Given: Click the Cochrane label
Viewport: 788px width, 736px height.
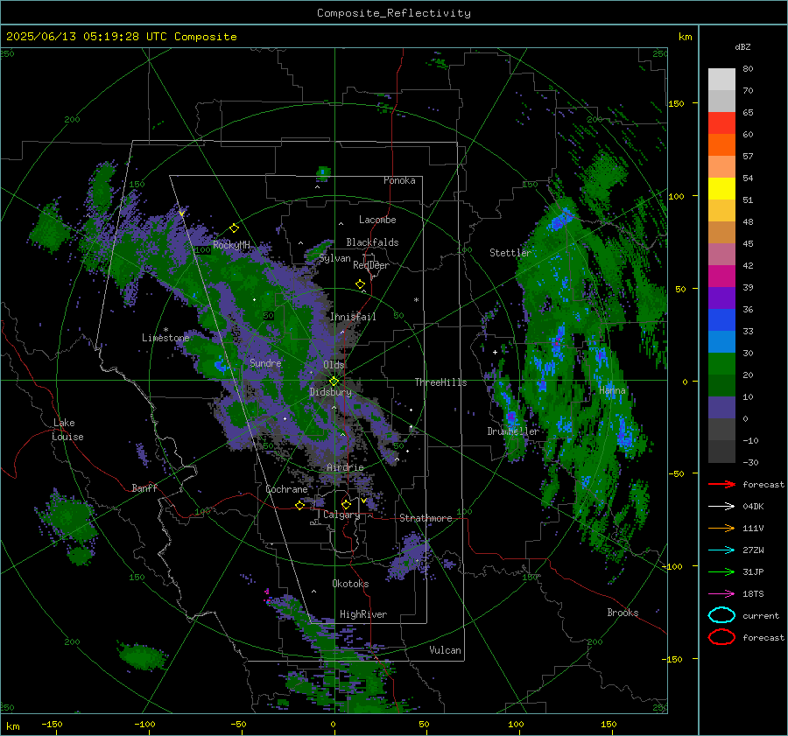Looking at the screenshot, I should pos(286,489).
